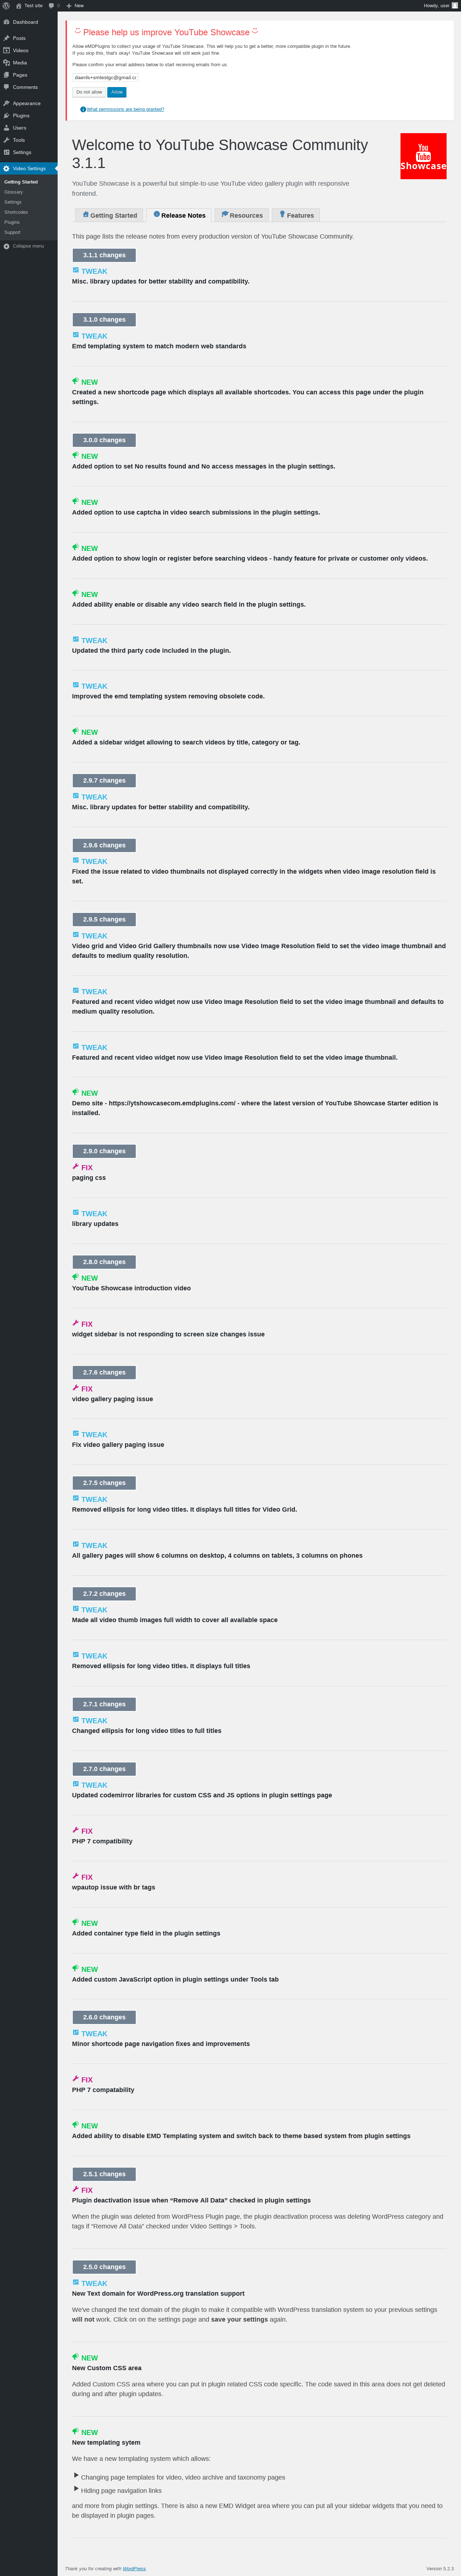Click the Tools wrench icon in sidebar
Screen dimensions: 461x2576
click(x=6, y=140)
